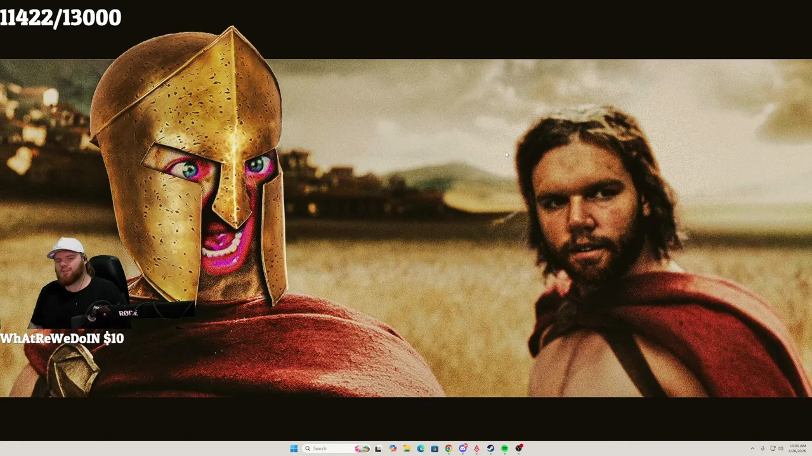Open Discord from the taskbar

pyautogui.click(x=463, y=448)
